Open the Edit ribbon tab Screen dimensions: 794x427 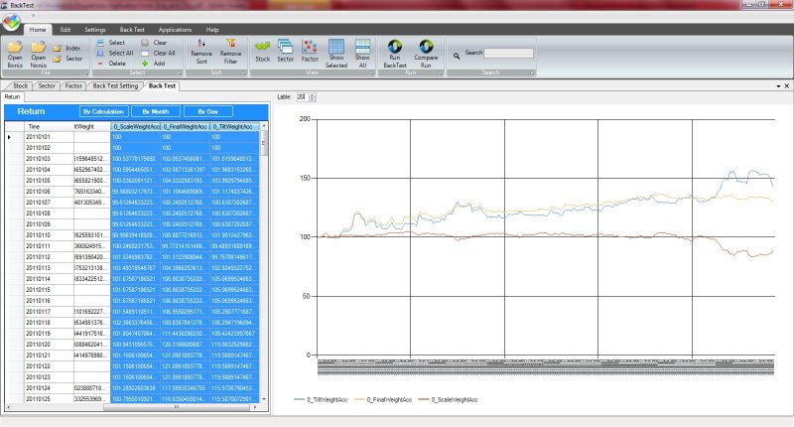point(66,30)
